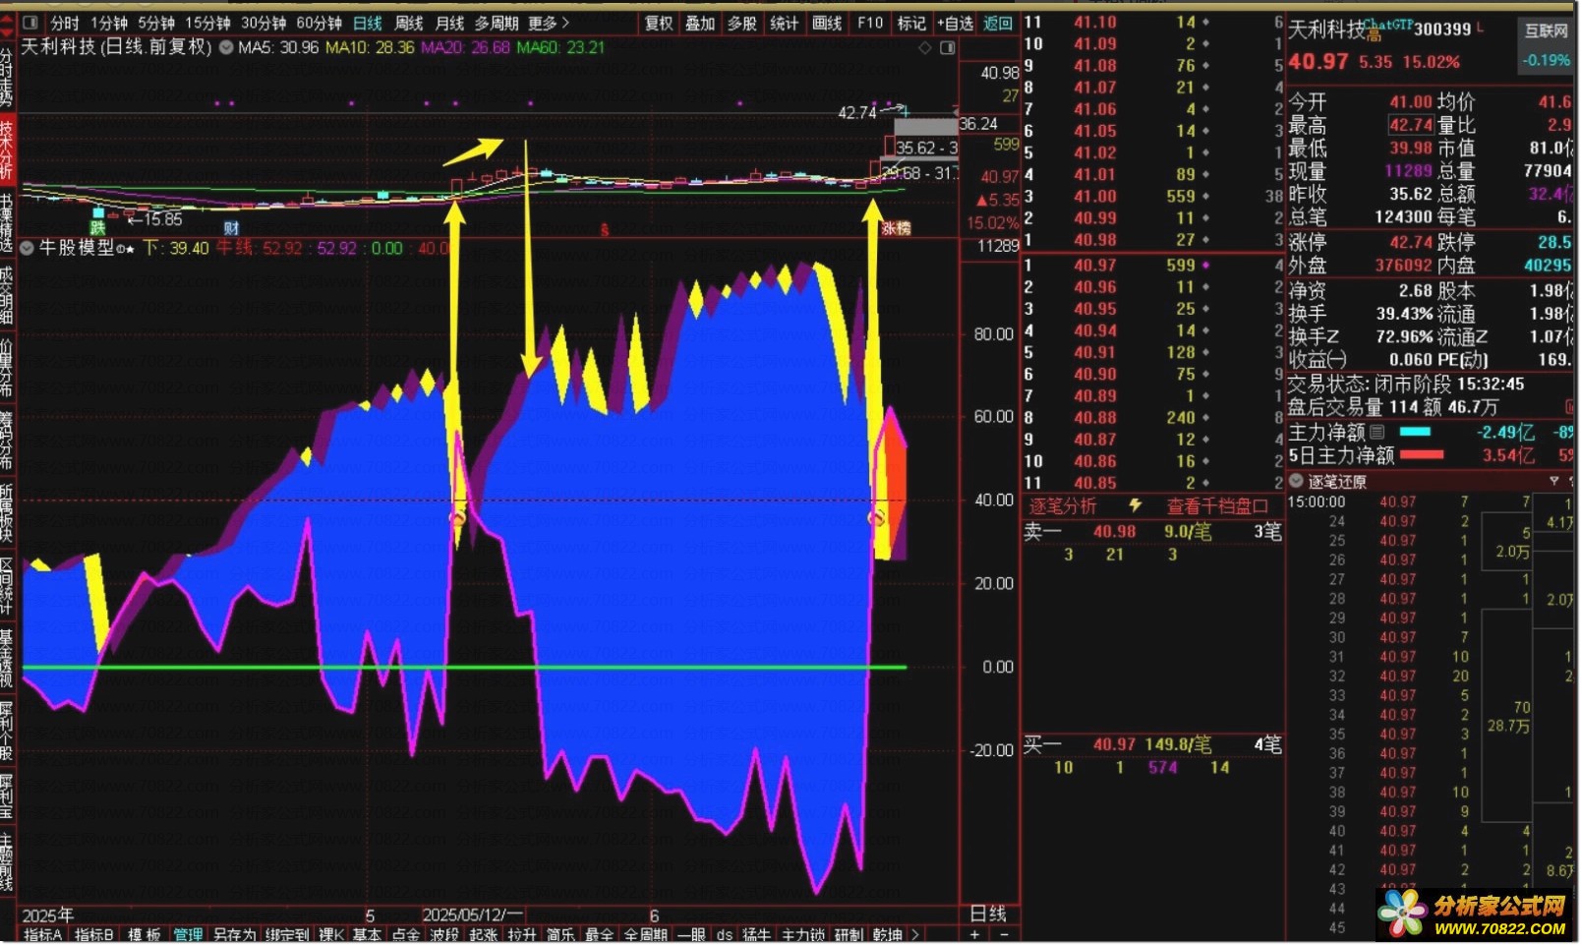Click the 叠加 overlay button
Image resolution: width=1582 pixels, height=945 pixels.
pyautogui.click(x=700, y=23)
